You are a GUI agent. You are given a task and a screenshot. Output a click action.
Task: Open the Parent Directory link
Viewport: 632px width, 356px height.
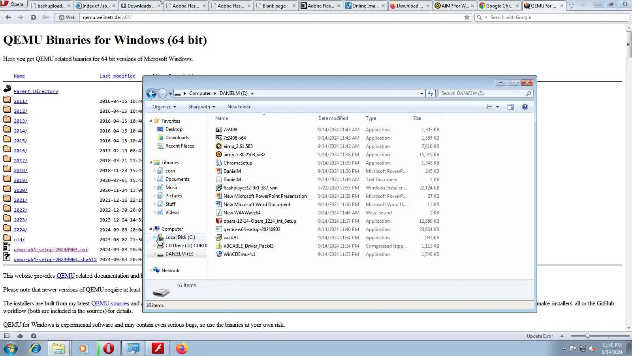(36, 91)
